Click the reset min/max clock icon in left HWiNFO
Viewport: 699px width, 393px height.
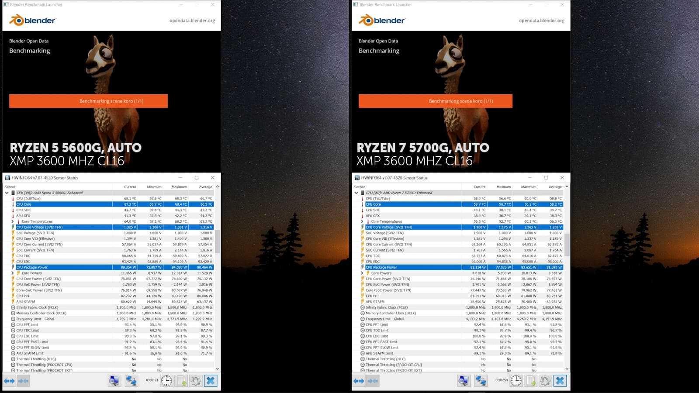click(x=166, y=381)
